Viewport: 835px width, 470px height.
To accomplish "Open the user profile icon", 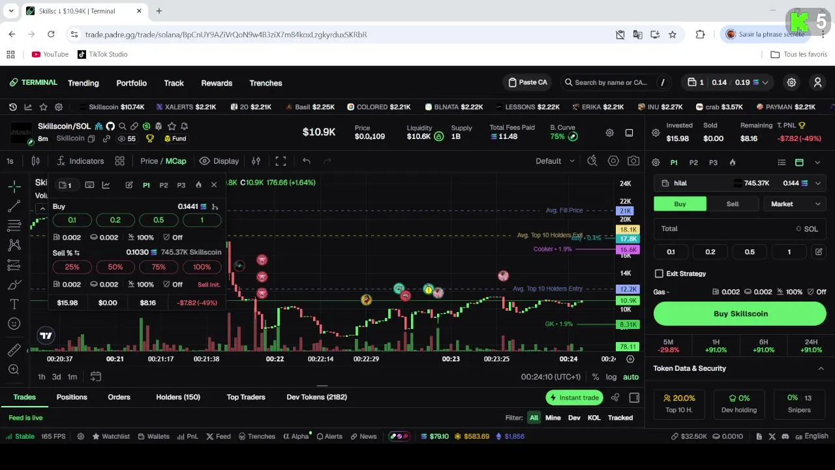I will click(x=817, y=82).
